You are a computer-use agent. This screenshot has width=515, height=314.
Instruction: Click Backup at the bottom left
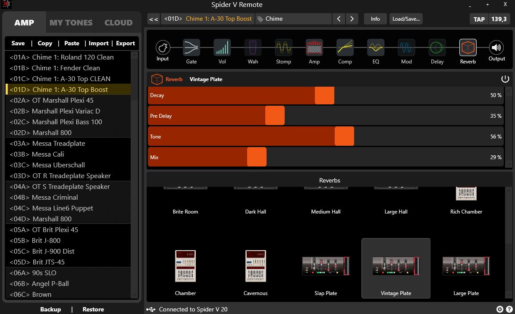click(50, 309)
